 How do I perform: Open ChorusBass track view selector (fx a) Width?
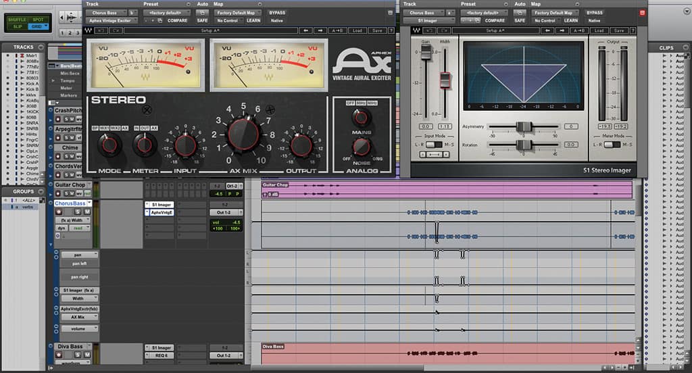(73, 220)
